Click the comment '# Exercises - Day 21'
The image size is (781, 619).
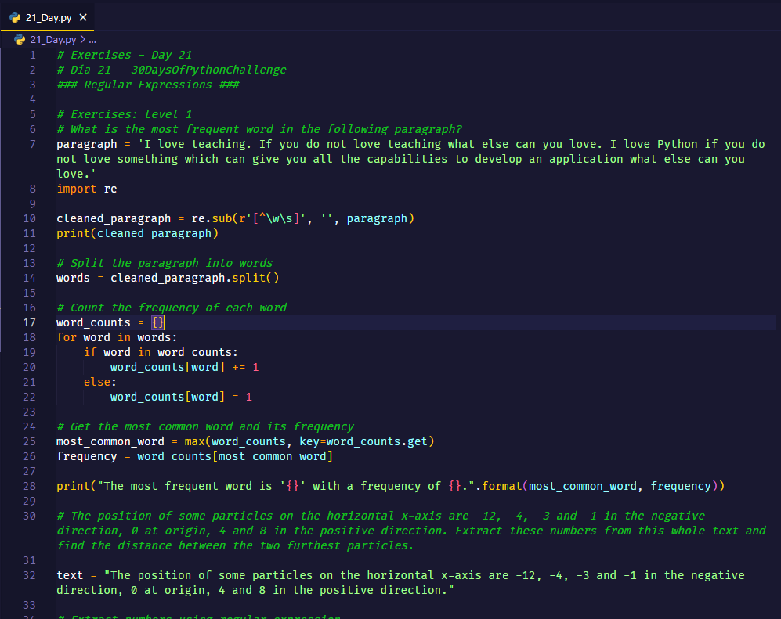coord(124,55)
